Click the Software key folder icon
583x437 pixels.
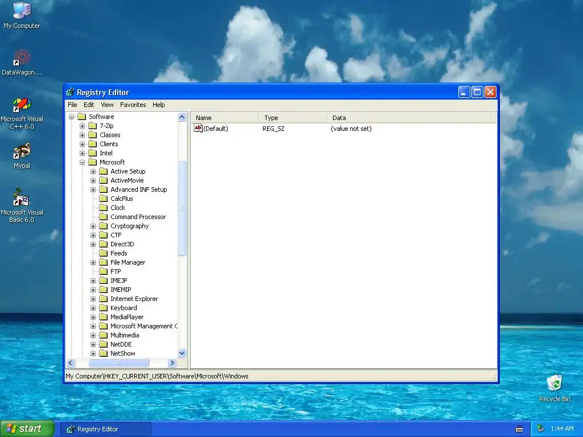[x=82, y=117]
